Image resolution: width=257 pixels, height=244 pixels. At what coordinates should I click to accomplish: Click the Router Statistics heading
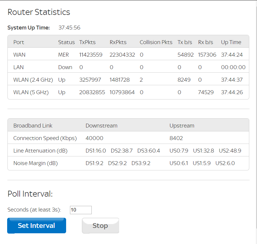38,12
